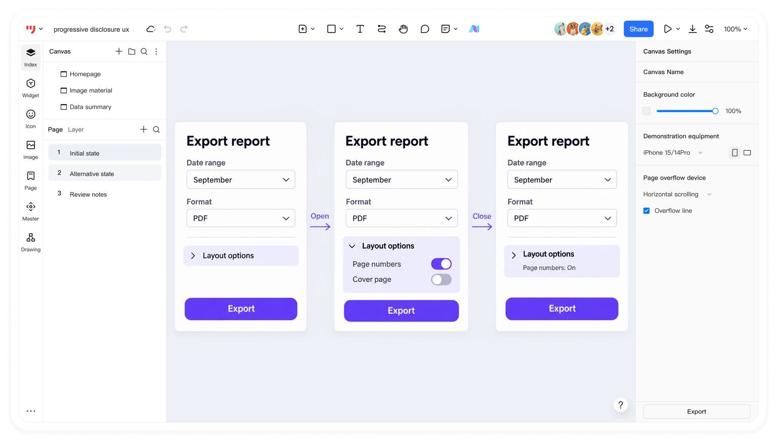
Task: Click the "Review notes" page row
Action: [x=105, y=194]
